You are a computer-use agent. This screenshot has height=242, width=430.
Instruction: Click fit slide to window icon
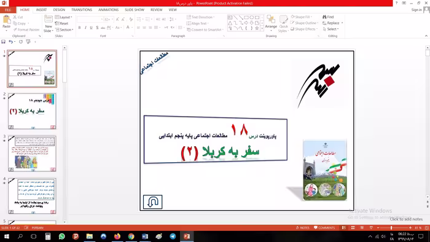point(427,228)
